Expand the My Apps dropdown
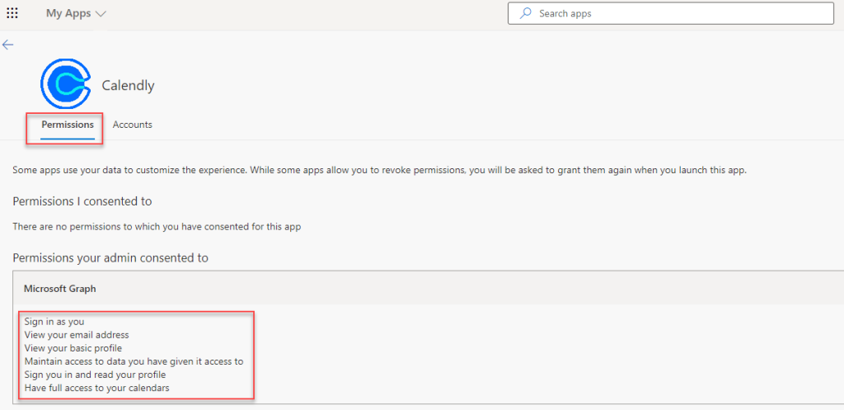This screenshot has height=410, width=844. (x=76, y=14)
